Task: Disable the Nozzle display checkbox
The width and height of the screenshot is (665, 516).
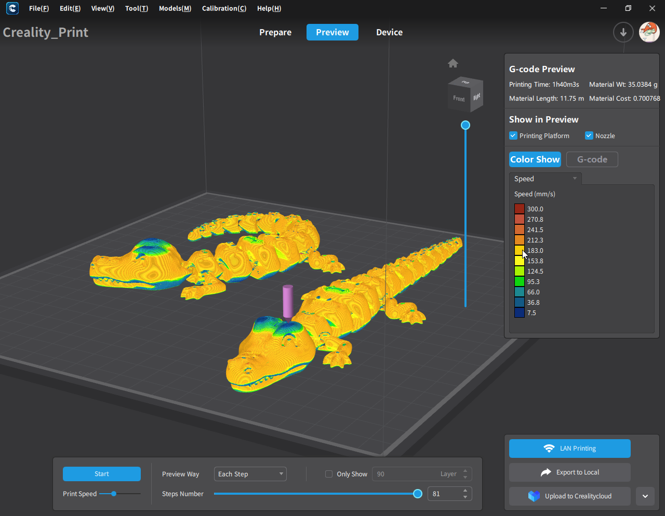Action: pos(589,135)
